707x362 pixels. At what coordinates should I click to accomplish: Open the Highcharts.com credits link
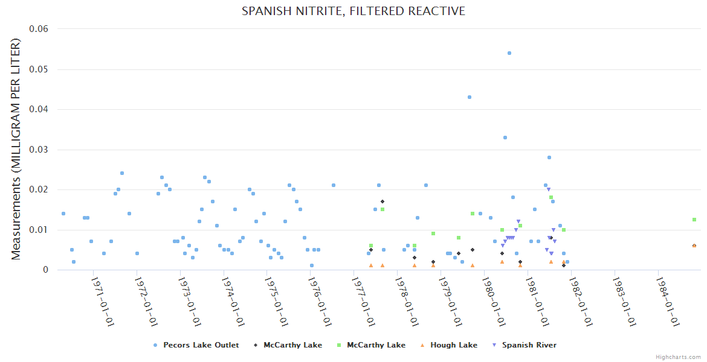[x=678, y=357]
